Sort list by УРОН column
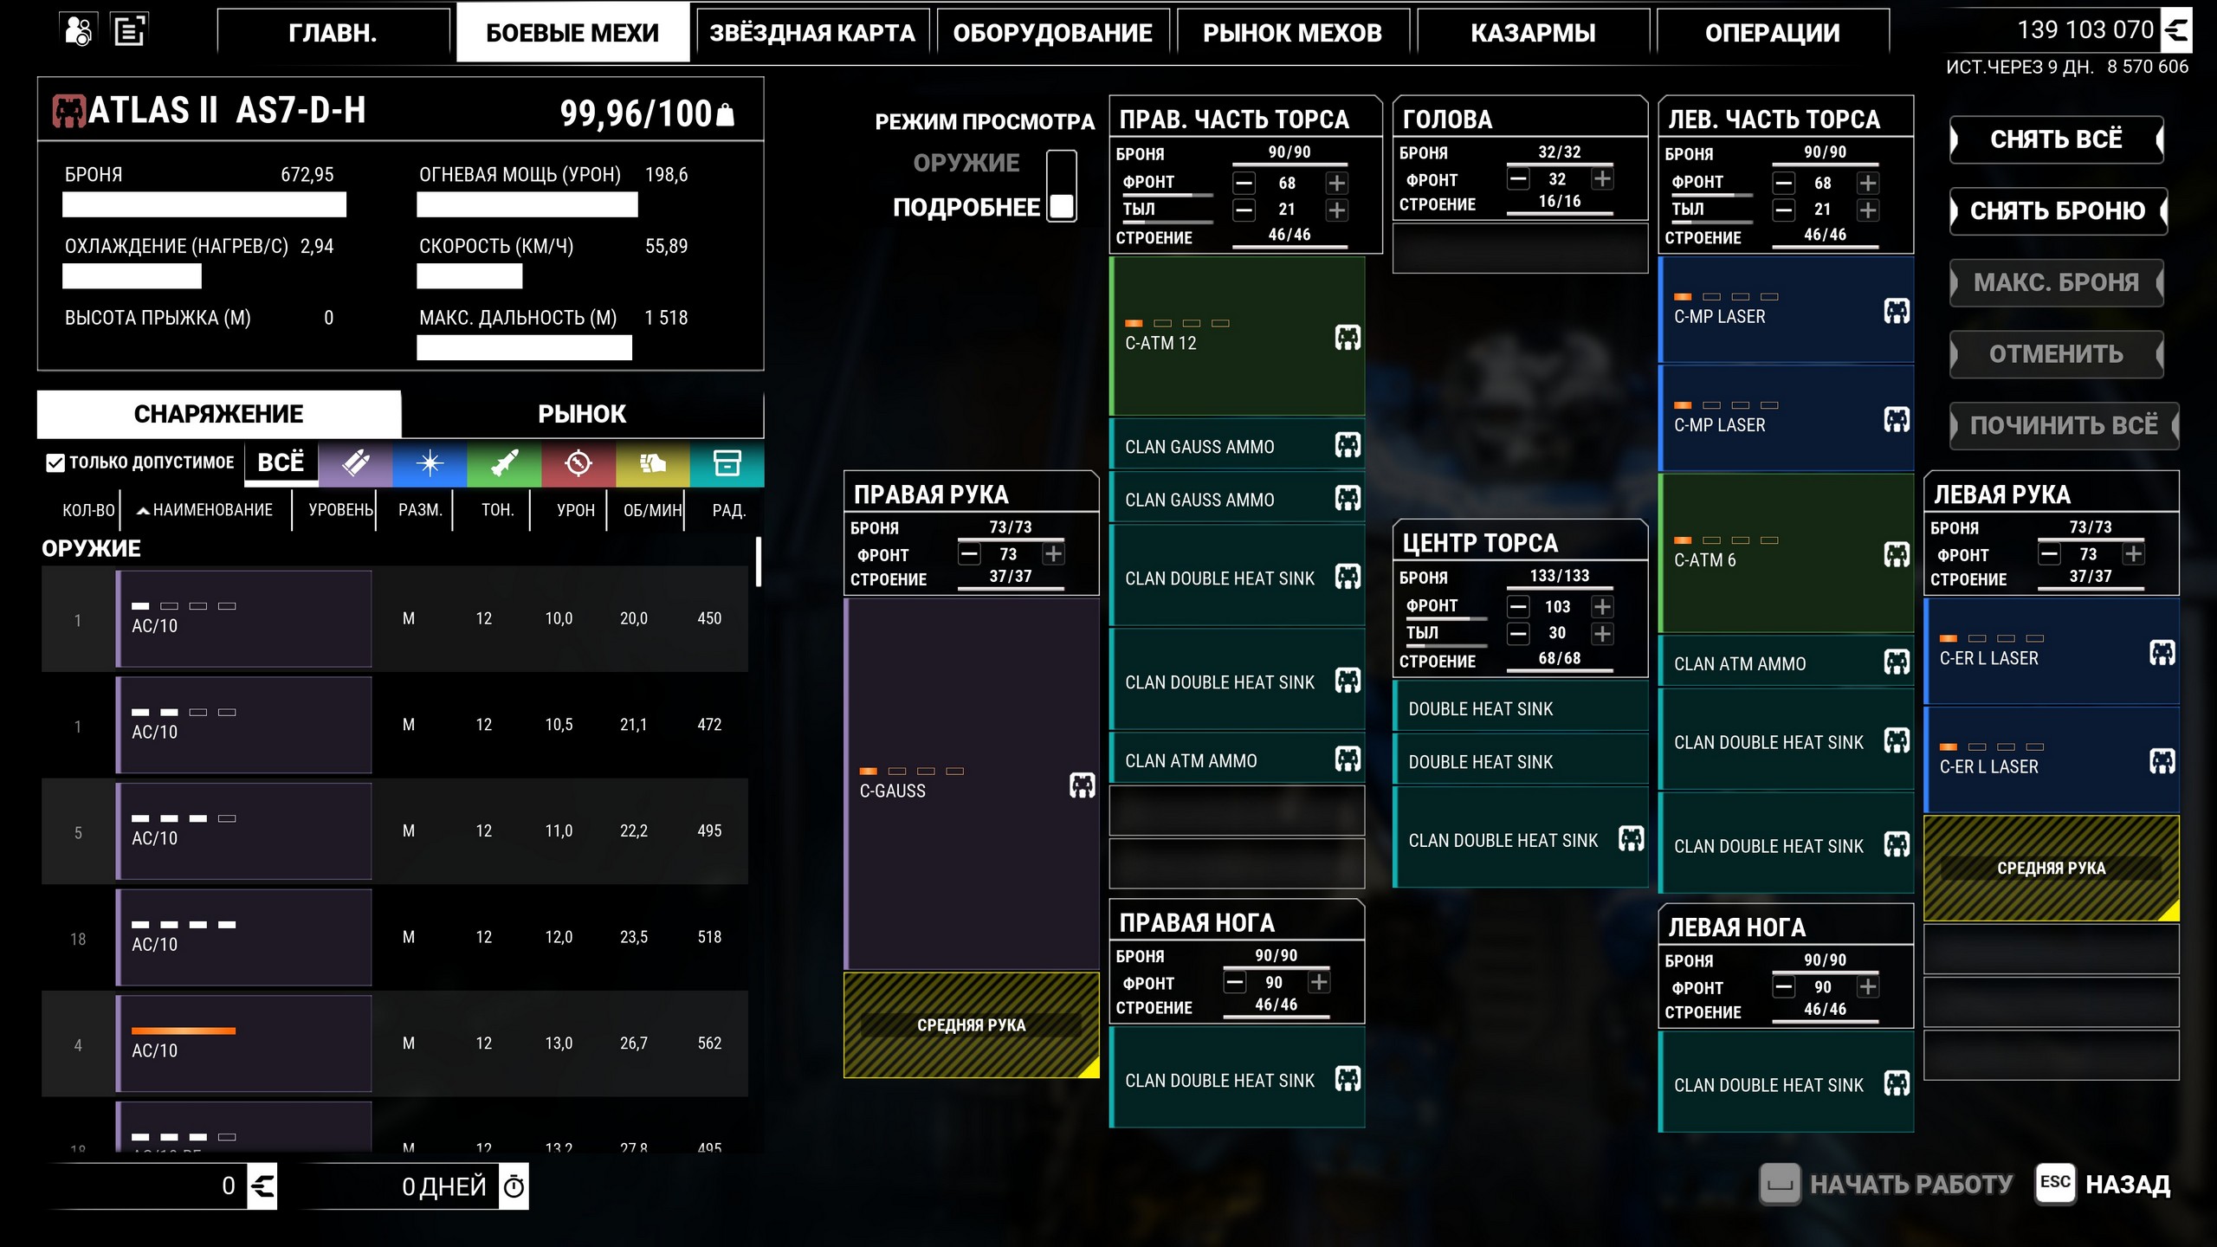 click(x=576, y=510)
